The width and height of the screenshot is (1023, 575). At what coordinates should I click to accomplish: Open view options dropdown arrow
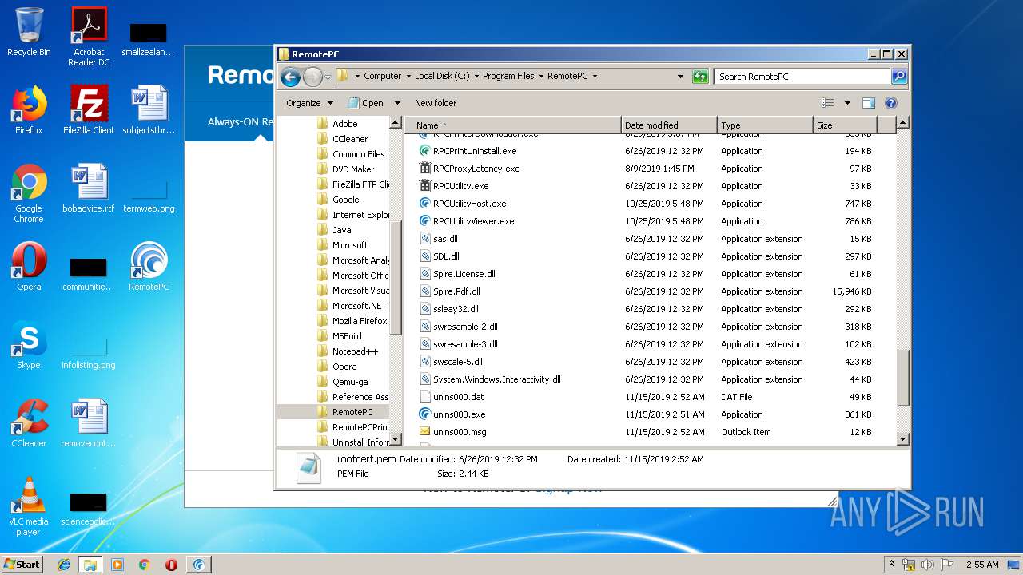pos(847,103)
